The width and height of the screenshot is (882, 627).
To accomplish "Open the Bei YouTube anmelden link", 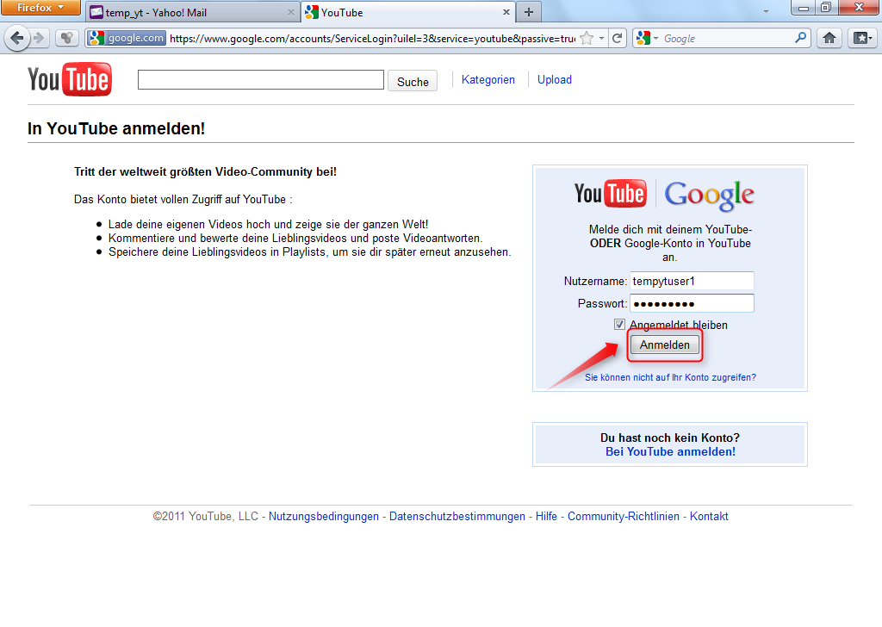I will pos(669,451).
